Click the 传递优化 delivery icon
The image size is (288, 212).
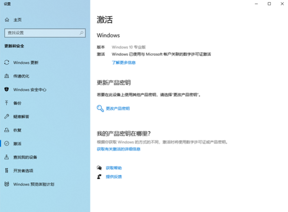coord(7,76)
